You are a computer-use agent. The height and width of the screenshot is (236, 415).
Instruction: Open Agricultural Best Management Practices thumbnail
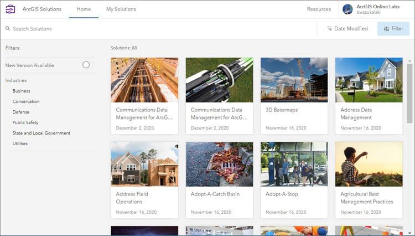click(369, 164)
